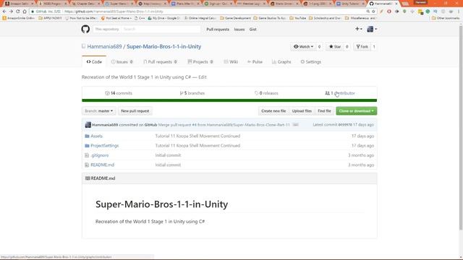The image size is (463, 260).
Task: Click Create new file button
Action: (273, 110)
